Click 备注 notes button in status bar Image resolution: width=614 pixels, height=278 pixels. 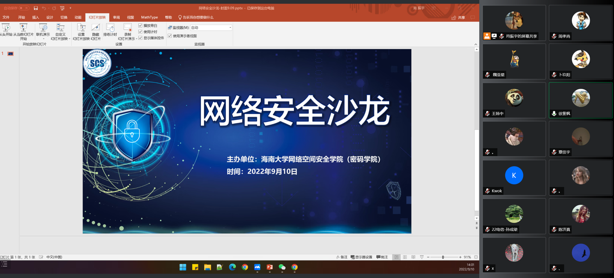point(342,257)
